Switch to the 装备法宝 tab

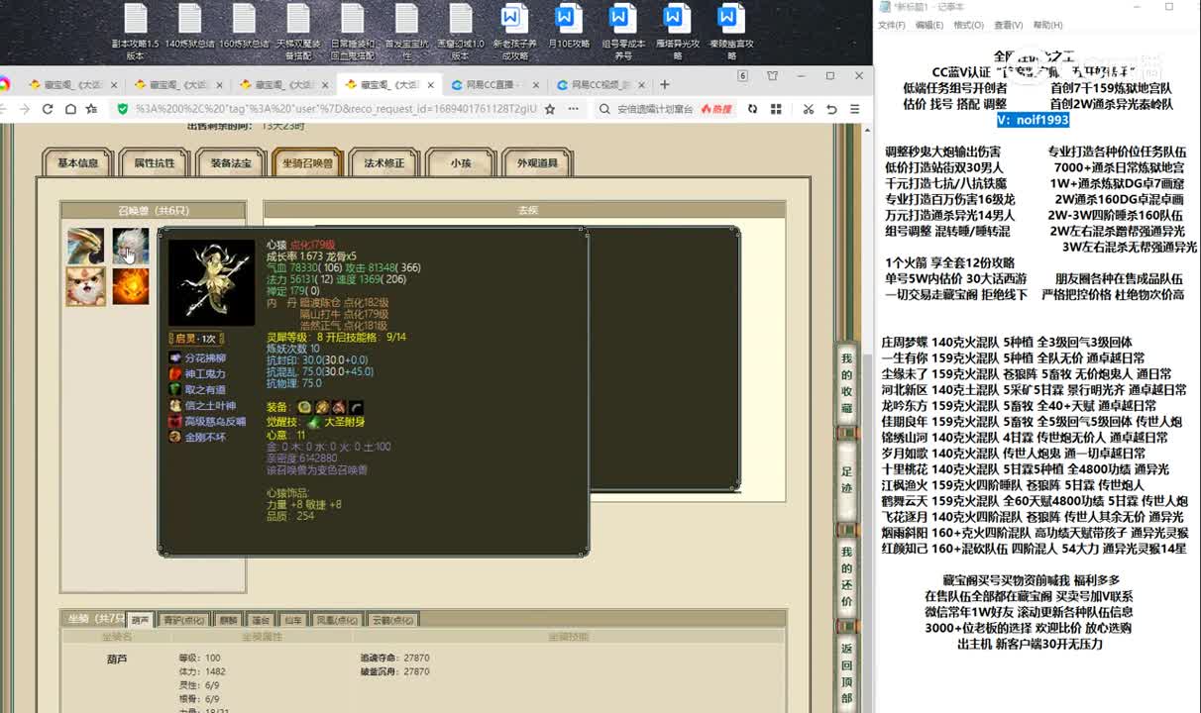tap(231, 163)
